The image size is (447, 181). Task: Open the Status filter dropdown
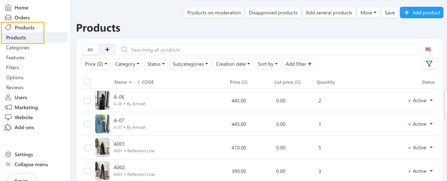[156, 64]
